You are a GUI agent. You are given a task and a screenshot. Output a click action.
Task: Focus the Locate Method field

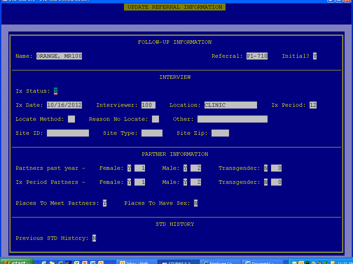[x=71, y=119]
